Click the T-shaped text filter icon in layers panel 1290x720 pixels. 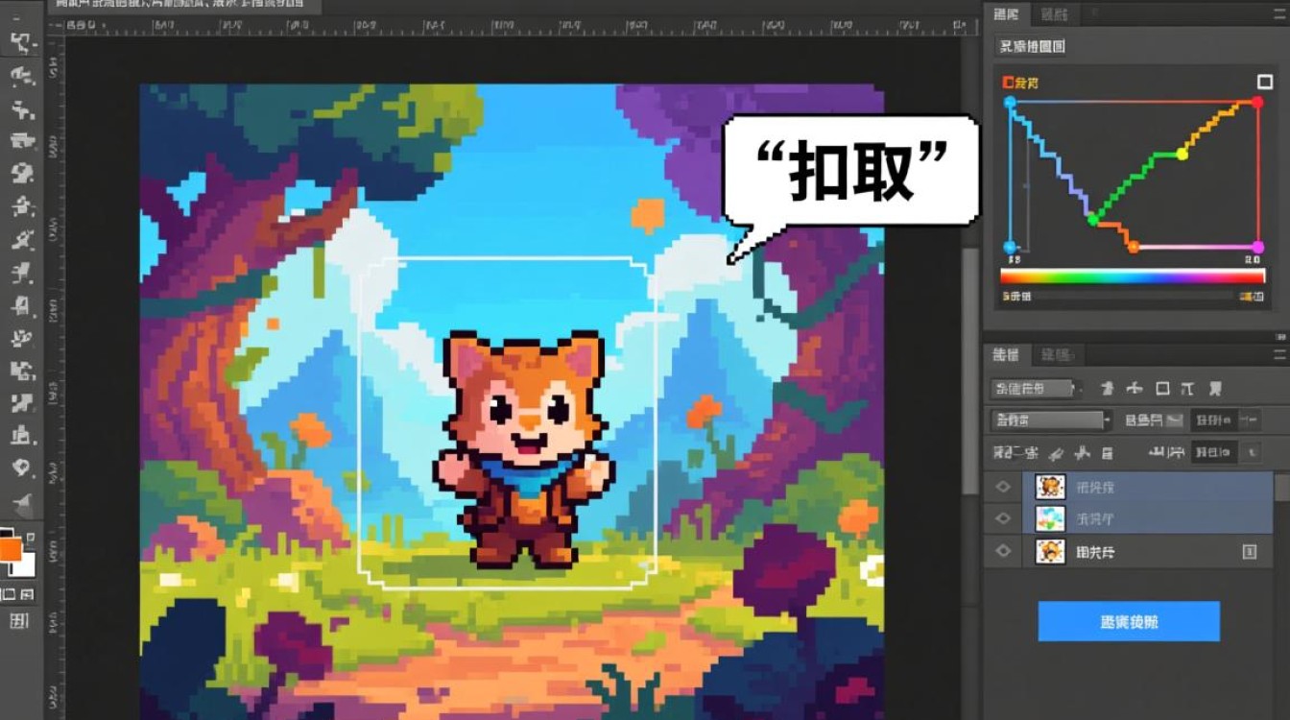(1187, 389)
